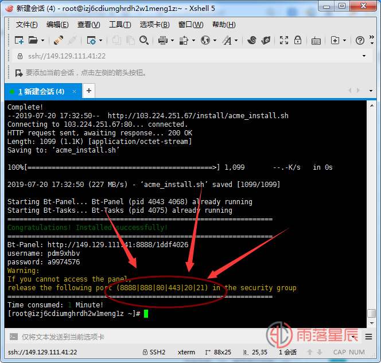This screenshot has height=363, width=381.
Task: Click the Xagent swirl icon in toolbar
Action: 252,40
